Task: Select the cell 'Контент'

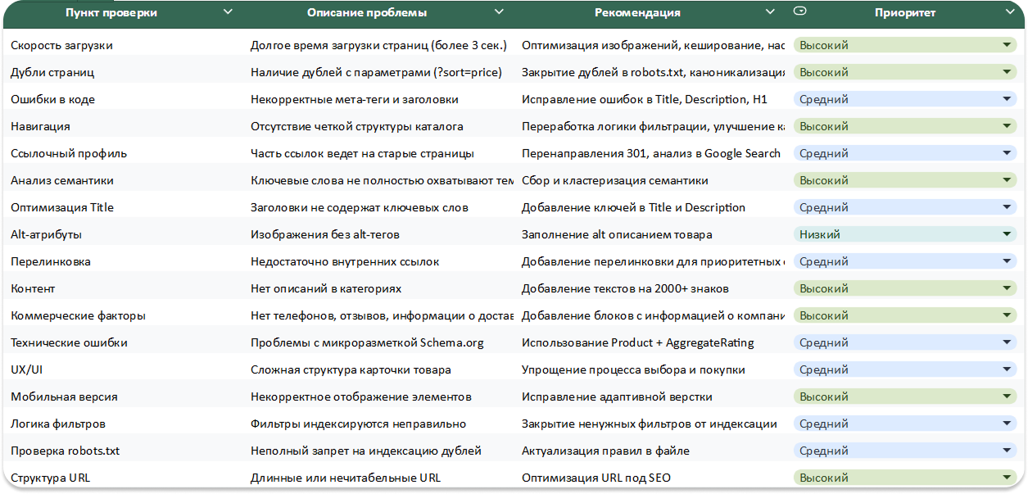Action: pos(33,288)
